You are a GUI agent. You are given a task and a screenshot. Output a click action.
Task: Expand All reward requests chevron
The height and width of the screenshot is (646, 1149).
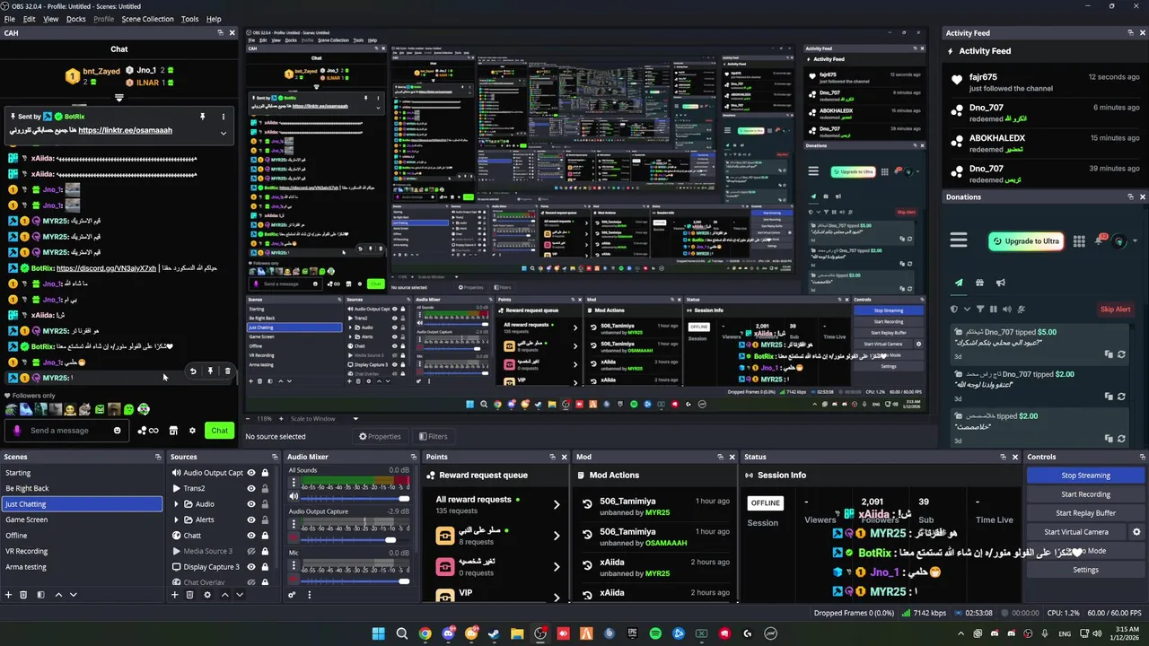[557, 505]
